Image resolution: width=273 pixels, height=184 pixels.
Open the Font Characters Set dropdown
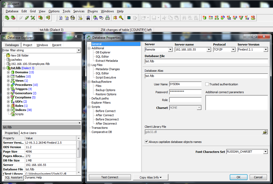point(265,152)
